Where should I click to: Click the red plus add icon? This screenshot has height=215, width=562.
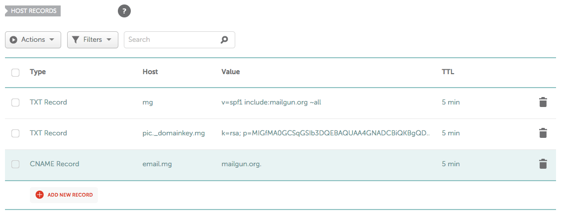click(39, 195)
